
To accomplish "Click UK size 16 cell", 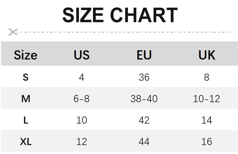I will pyautogui.click(x=206, y=142).
